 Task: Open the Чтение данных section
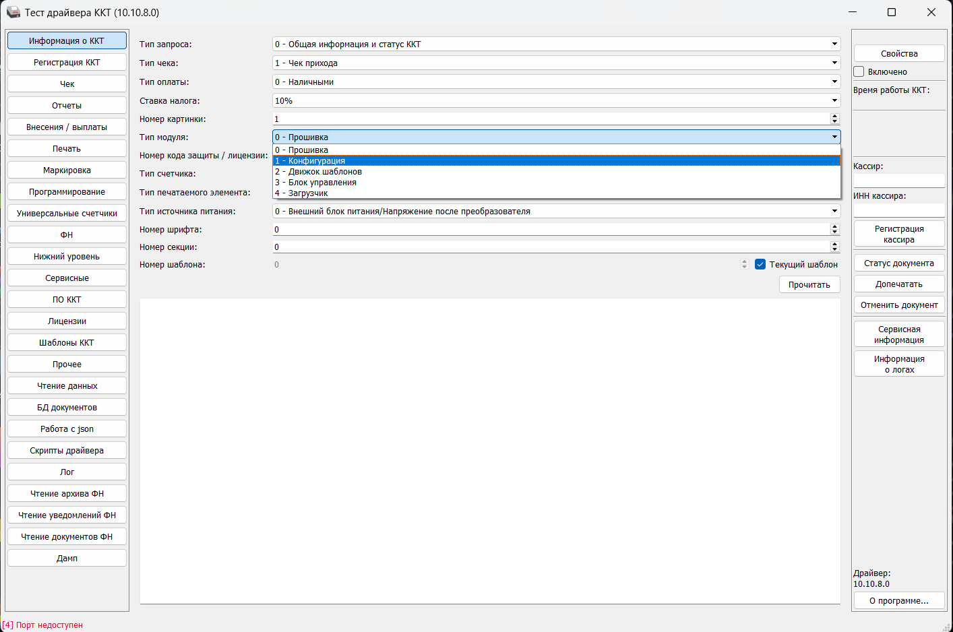67,385
